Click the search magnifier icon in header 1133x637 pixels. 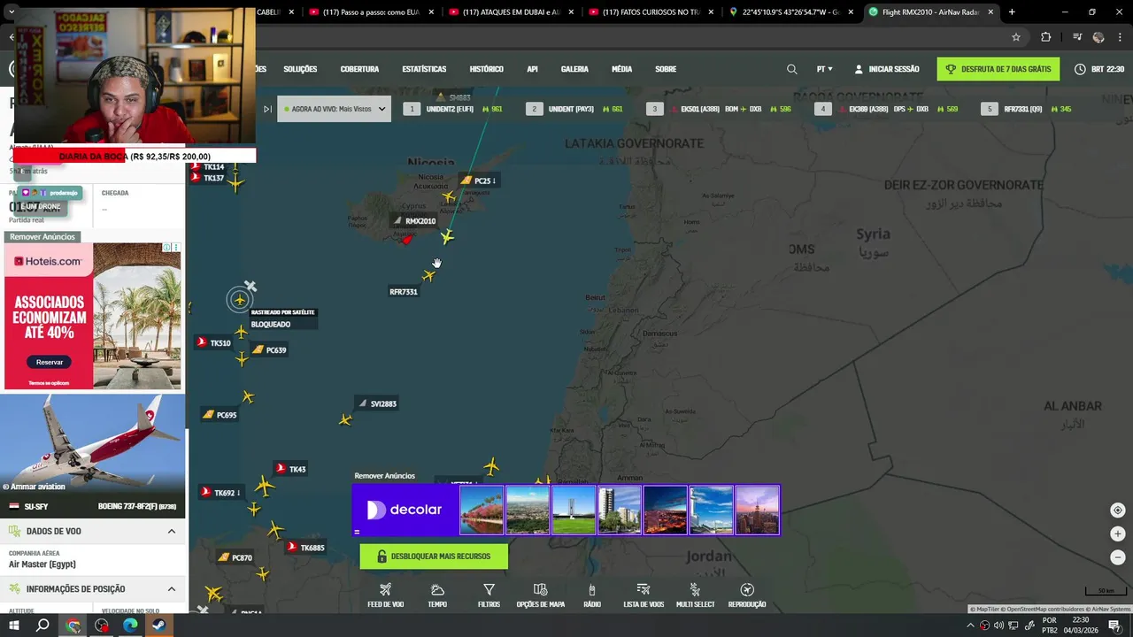791,69
